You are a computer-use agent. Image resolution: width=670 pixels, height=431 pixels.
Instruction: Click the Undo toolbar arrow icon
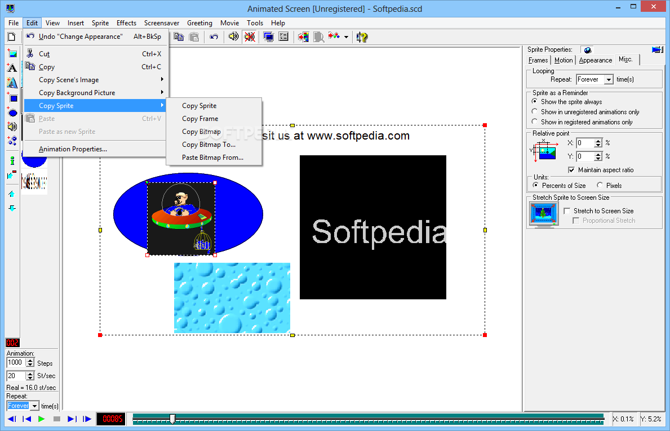(x=214, y=37)
